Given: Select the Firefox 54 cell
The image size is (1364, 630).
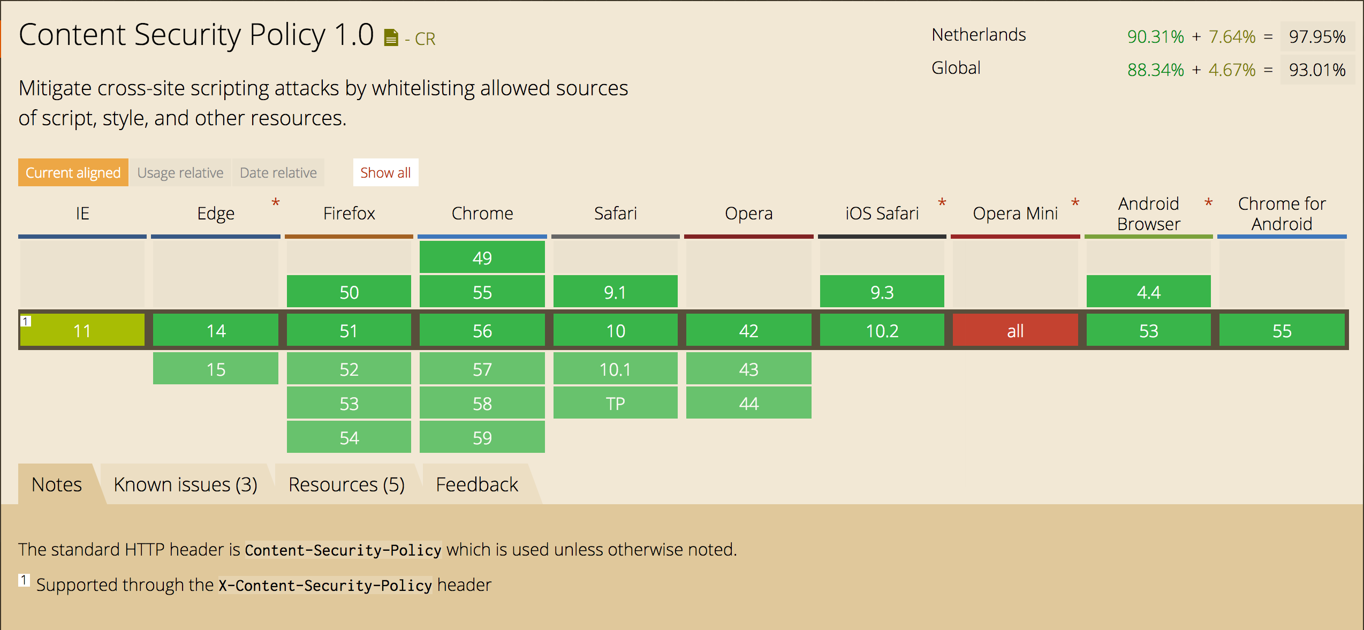Looking at the screenshot, I should coord(349,437).
